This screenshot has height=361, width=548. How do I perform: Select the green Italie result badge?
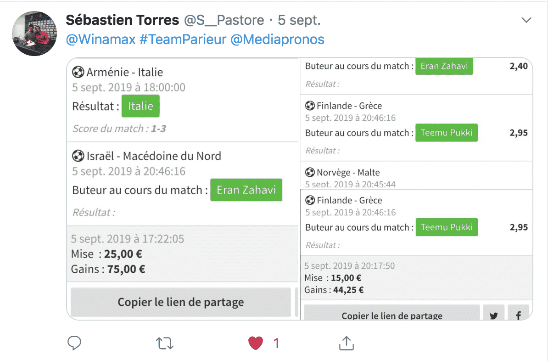coord(140,106)
